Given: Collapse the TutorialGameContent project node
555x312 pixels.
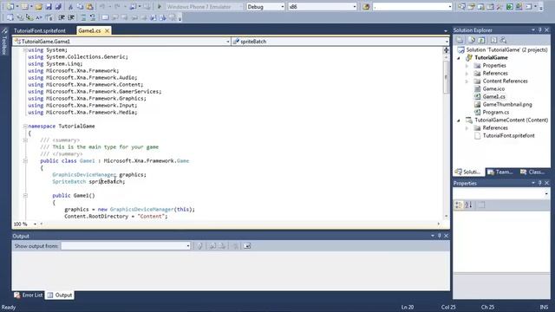Looking at the screenshot, I should tap(459, 120).
